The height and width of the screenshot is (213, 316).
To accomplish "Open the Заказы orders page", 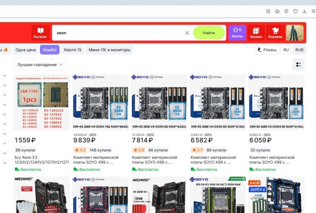I will 256,33.
